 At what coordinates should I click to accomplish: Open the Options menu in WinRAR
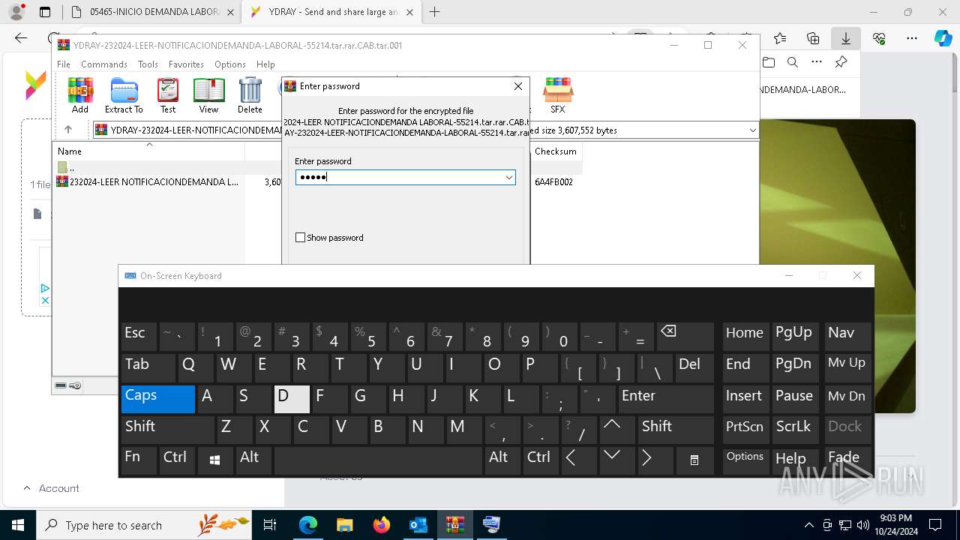tap(230, 64)
